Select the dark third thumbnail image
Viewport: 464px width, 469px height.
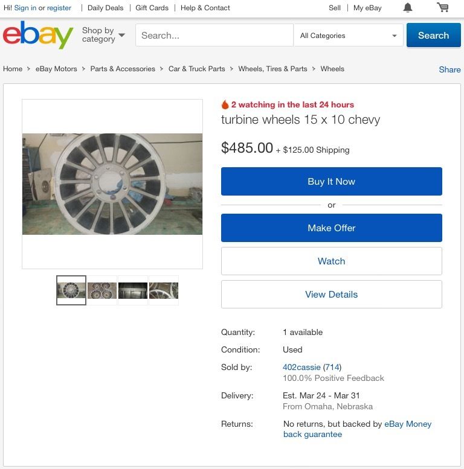point(133,290)
